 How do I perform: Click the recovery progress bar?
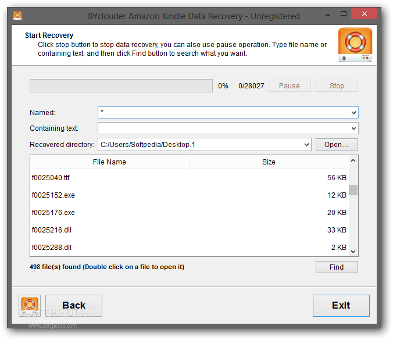pos(121,86)
